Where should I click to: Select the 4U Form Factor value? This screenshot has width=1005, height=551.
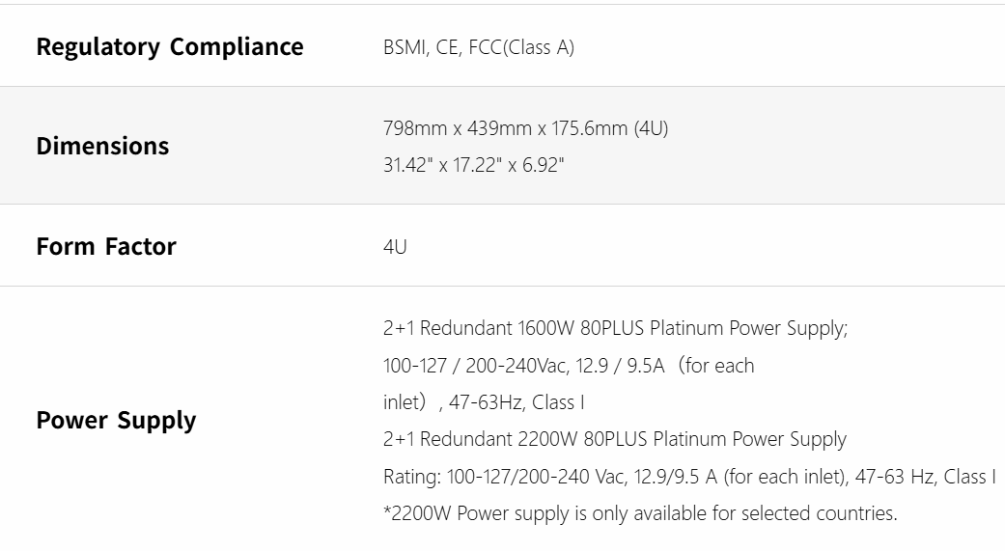[395, 247]
